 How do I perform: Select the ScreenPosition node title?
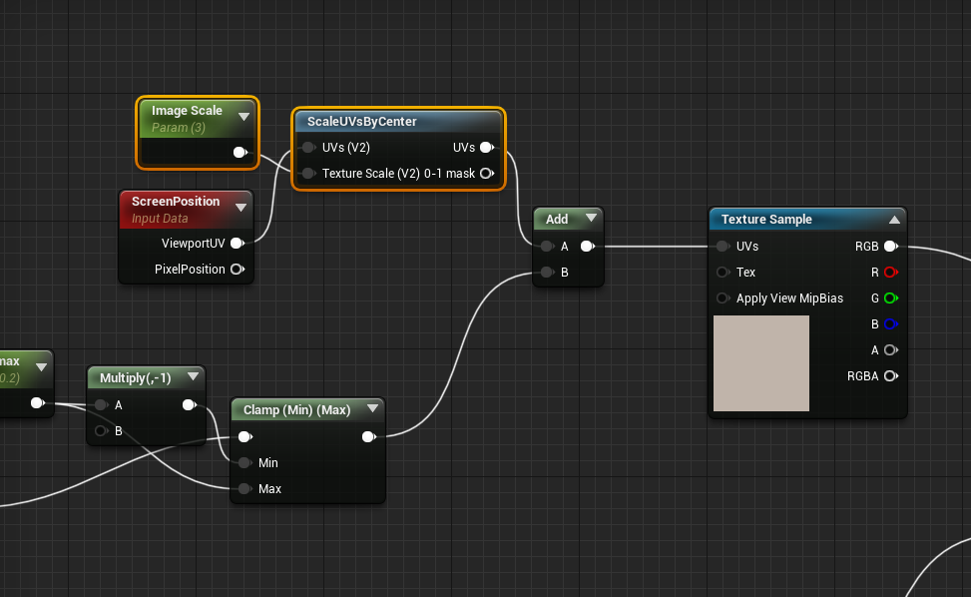coord(176,202)
